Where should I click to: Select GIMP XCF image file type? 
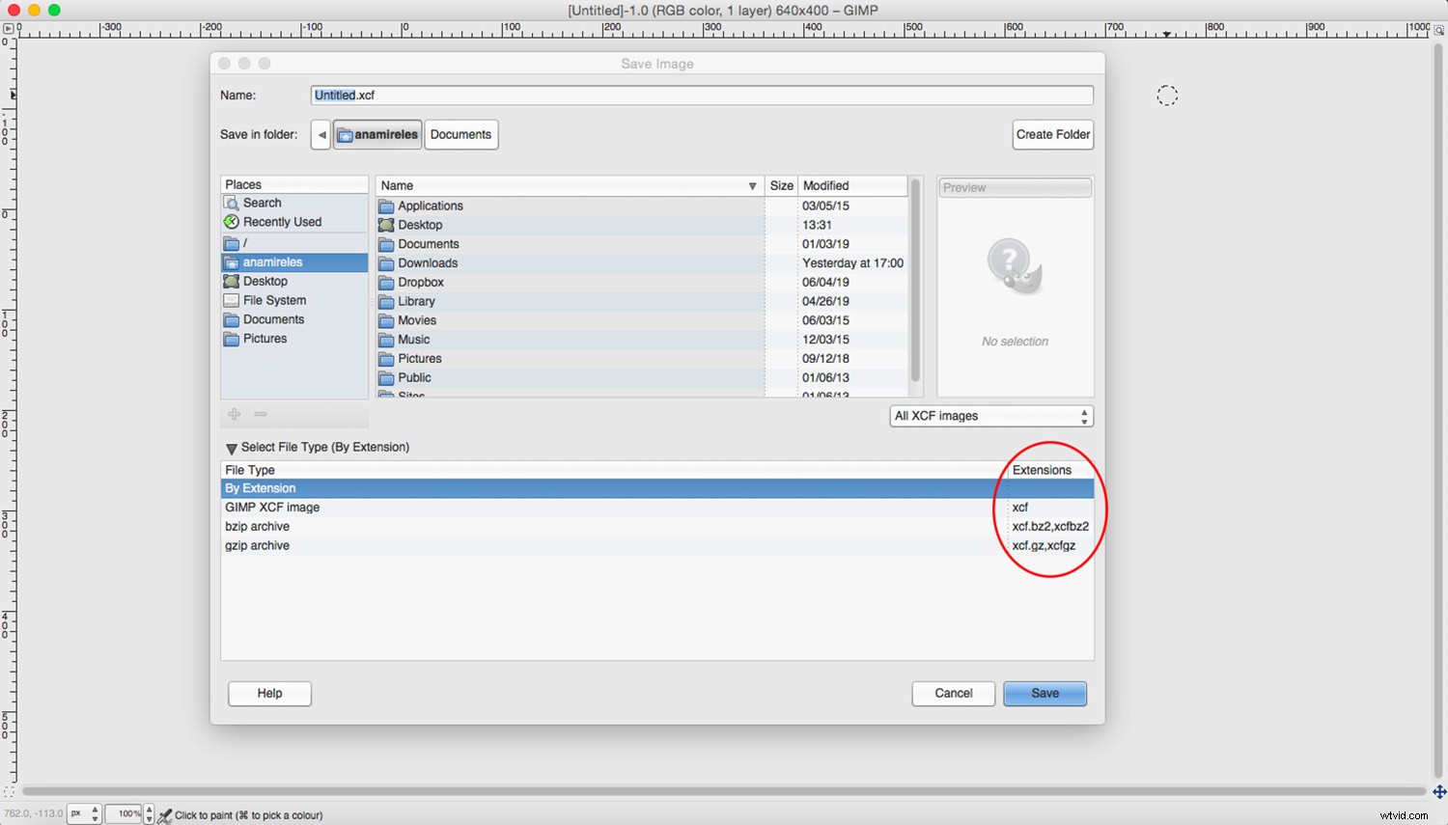coord(272,508)
